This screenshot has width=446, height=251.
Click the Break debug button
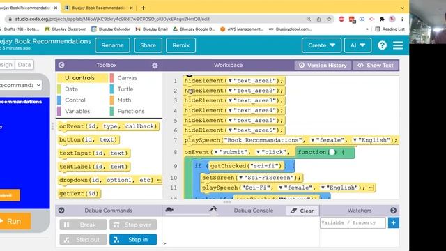coord(83,225)
